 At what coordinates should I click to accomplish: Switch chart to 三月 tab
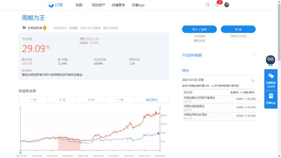[x=62, y=100]
